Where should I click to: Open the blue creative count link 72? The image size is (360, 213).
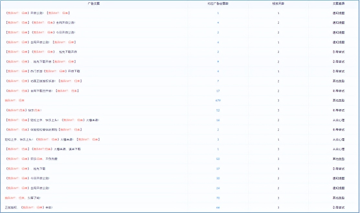pyautogui.click(x=218, y=198)
